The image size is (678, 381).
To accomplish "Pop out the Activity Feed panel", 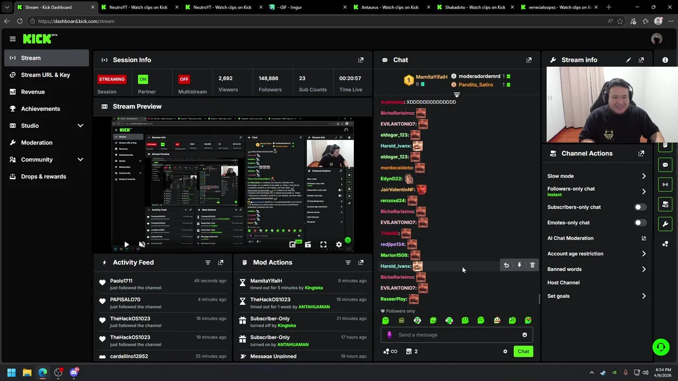I will click(221, 262).
